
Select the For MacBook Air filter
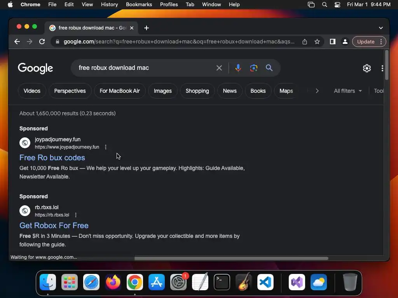[120, 91]
